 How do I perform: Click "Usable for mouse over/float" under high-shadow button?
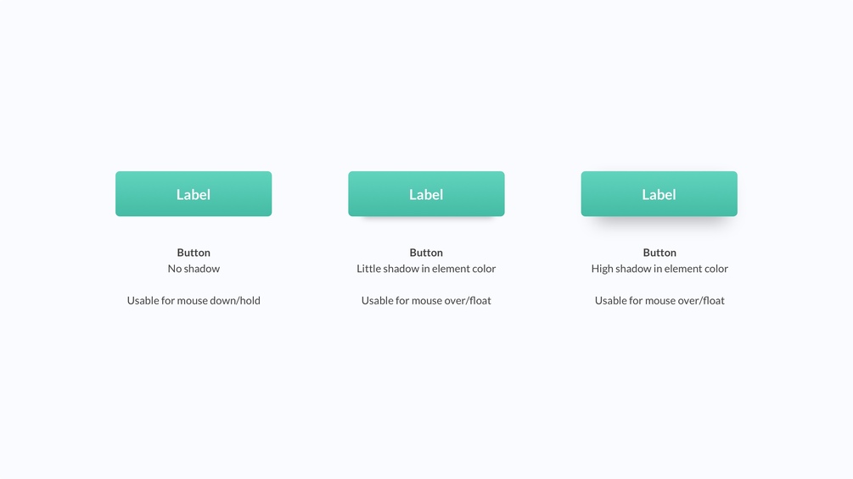pos(659,300)
